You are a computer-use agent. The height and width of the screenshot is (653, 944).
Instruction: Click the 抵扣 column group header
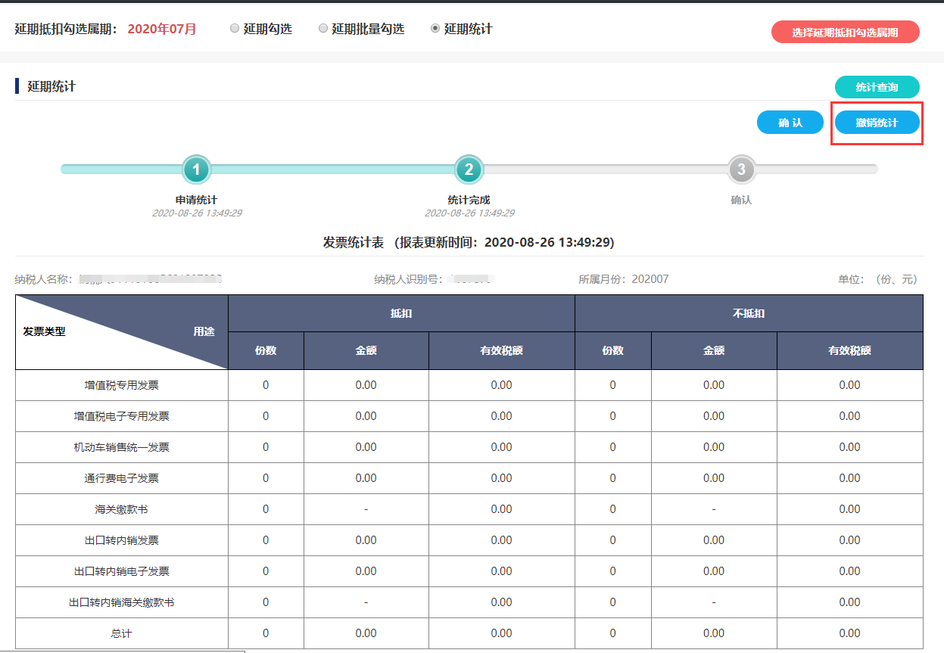click(x=401, y=313)
